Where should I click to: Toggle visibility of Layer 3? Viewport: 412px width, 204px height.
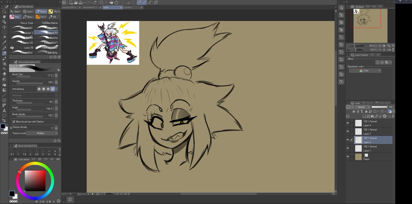pyautogui.click(x=348, y=132)
